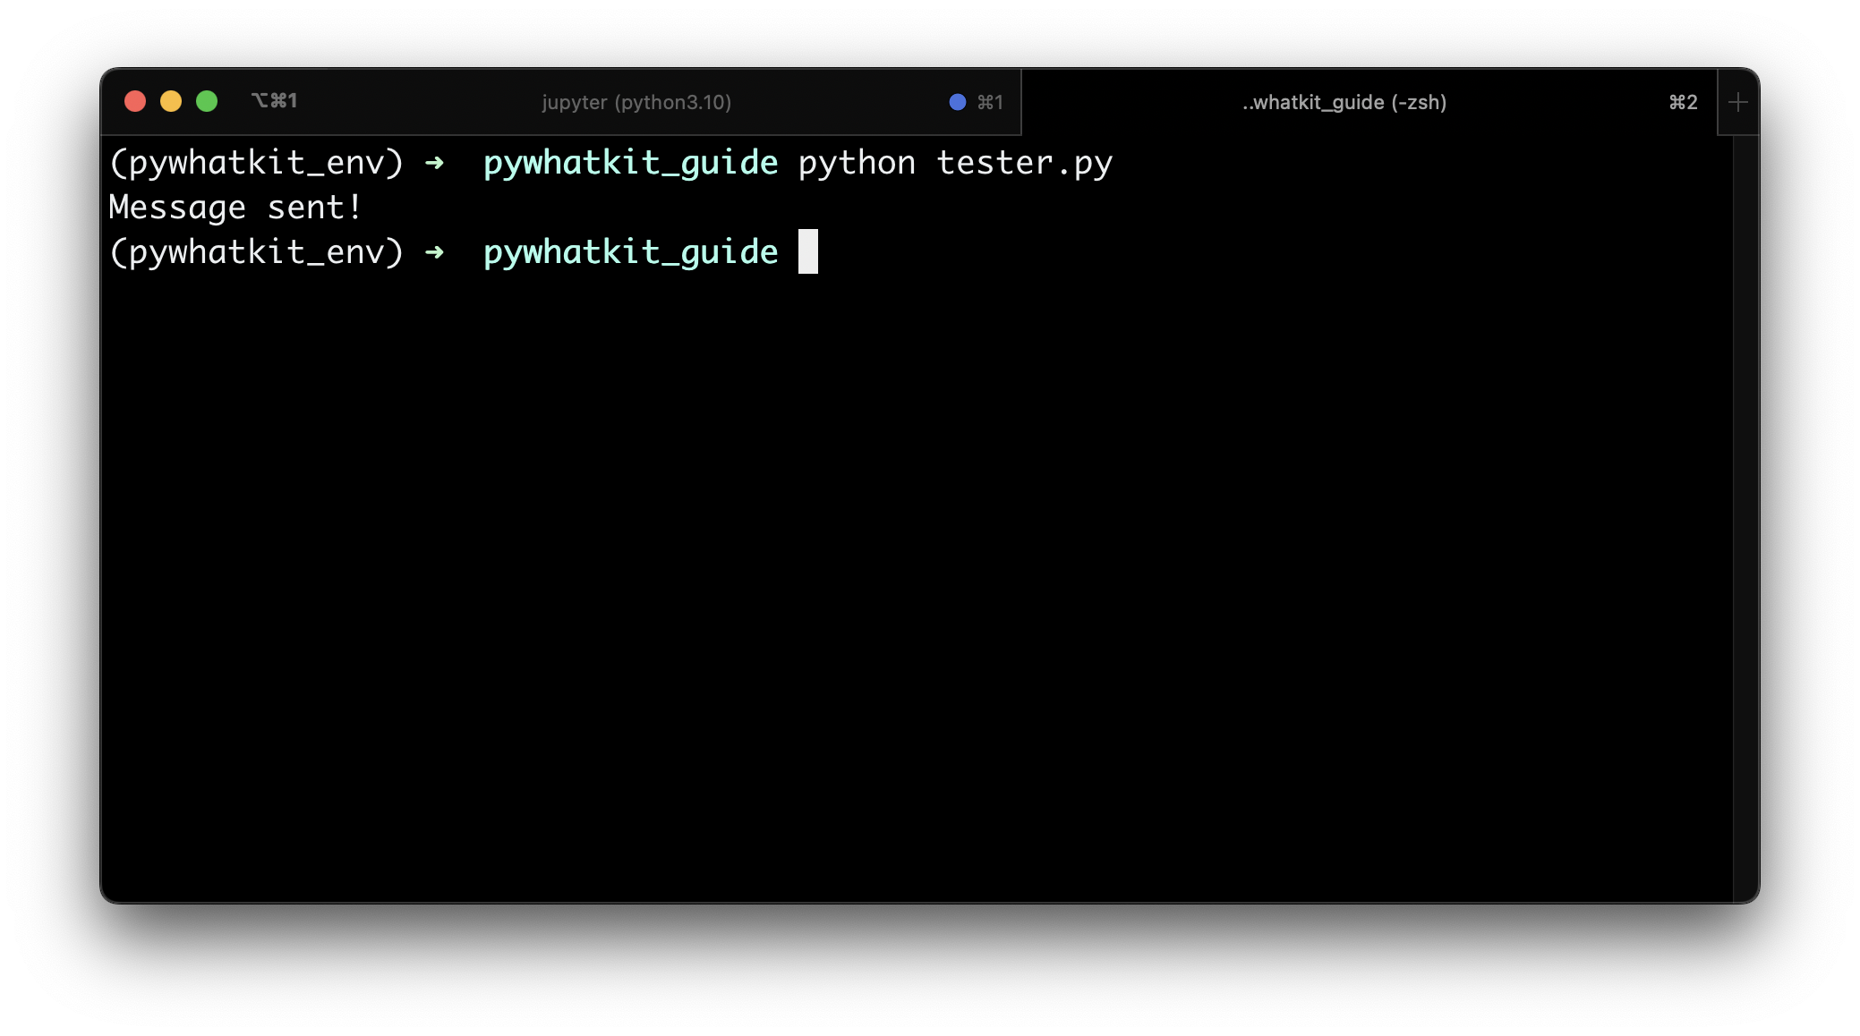The image size is (1860, 1036).
Task: Open a new terminal tab with plus button
Action: [1736, 102]
